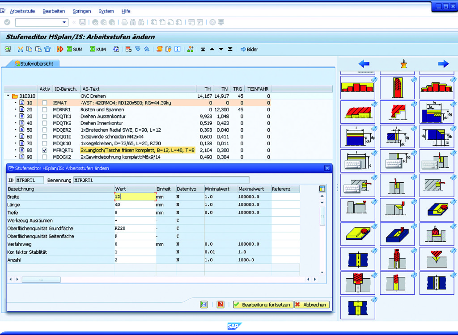Click the trash can delete icon
Image resolution: width=458 pixels, height=335 pixels.
47,49
